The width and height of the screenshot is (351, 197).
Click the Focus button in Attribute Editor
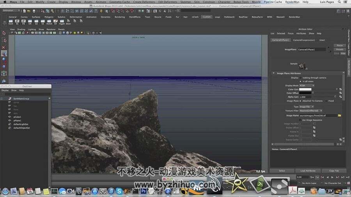[340, 45]
